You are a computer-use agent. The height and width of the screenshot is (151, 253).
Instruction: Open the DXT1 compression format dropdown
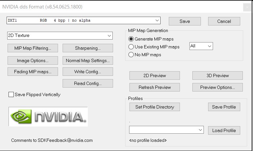pos(157,20)
